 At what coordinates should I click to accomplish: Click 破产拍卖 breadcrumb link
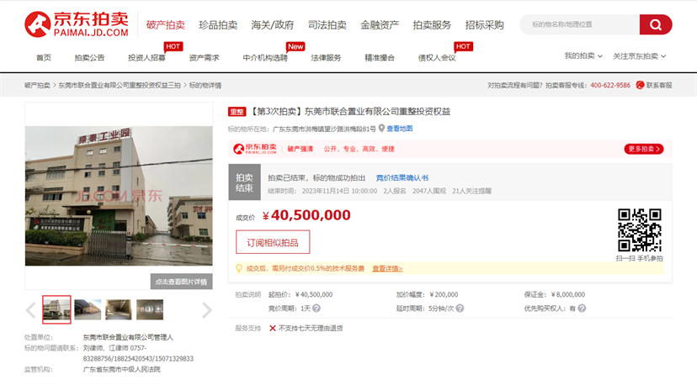[37, 85]
